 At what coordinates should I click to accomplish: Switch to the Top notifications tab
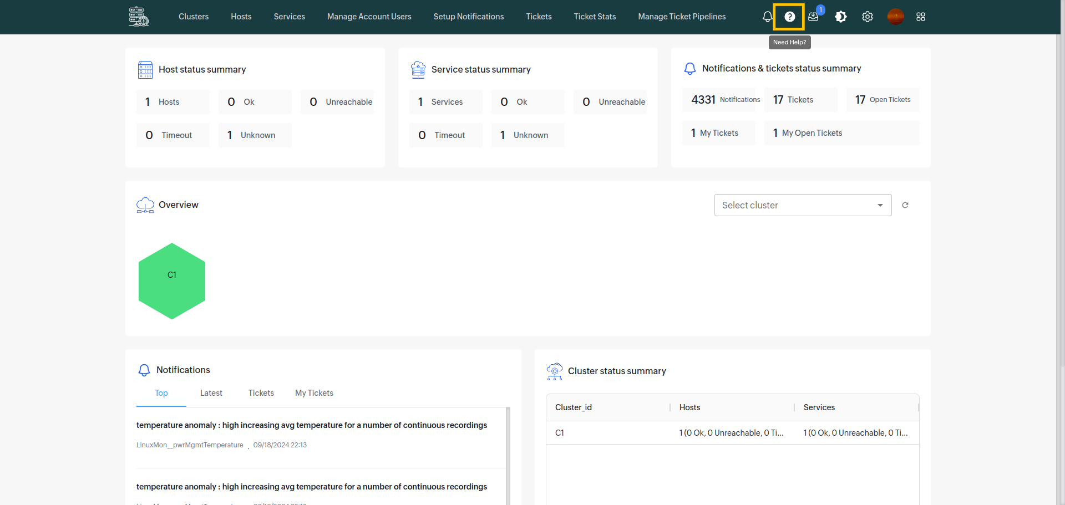(x=161, y=393)
